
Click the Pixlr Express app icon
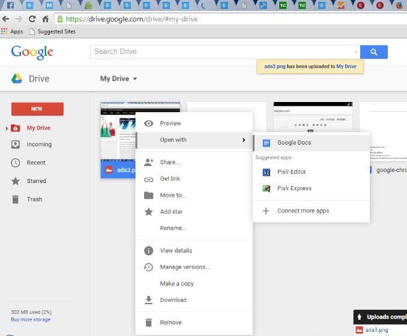coord(267,188)
